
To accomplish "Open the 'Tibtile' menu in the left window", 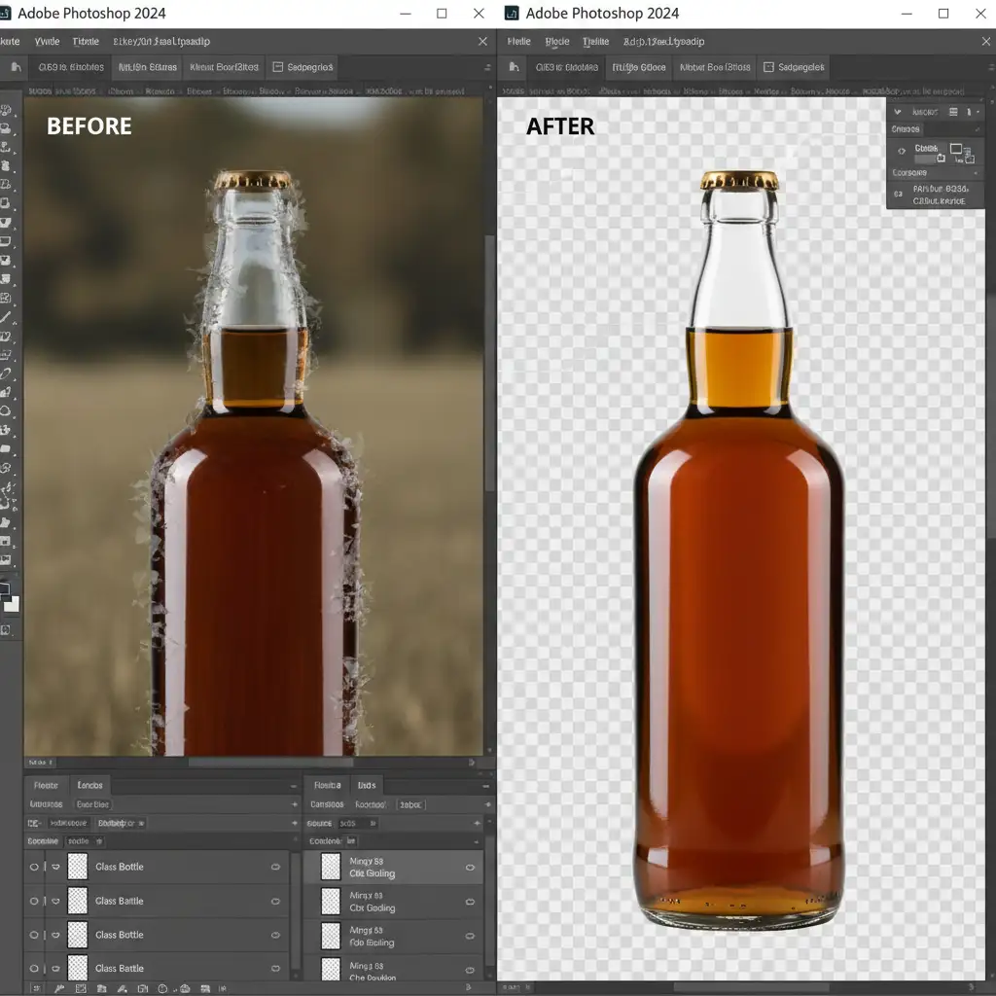I will (86, 42).
